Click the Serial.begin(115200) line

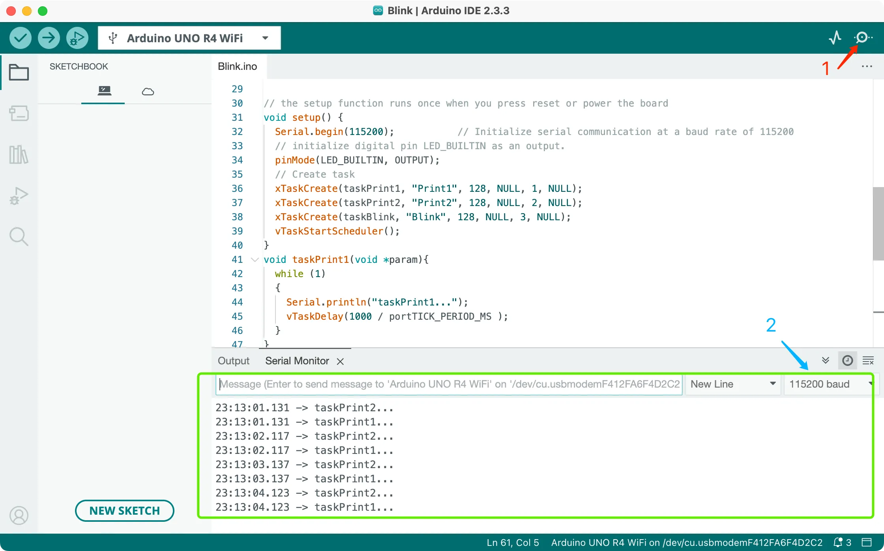[x=334, y=132]
